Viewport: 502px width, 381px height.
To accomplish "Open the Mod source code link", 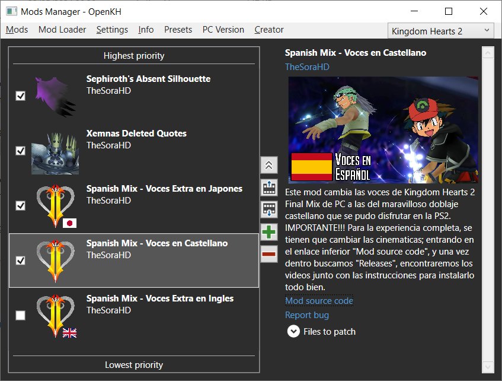I will click(319, 301).
